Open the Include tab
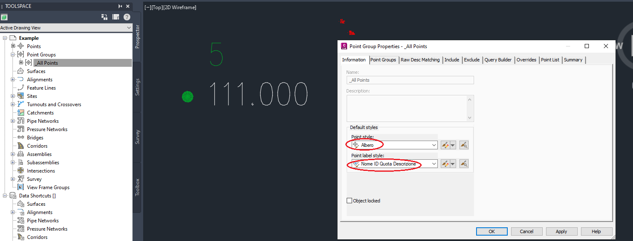Screen dimensions: 633x241 pos(452,60)
